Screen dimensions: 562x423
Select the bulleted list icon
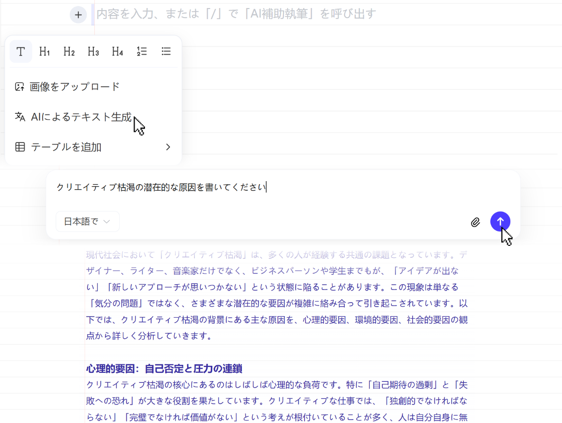tap(166, 51)
